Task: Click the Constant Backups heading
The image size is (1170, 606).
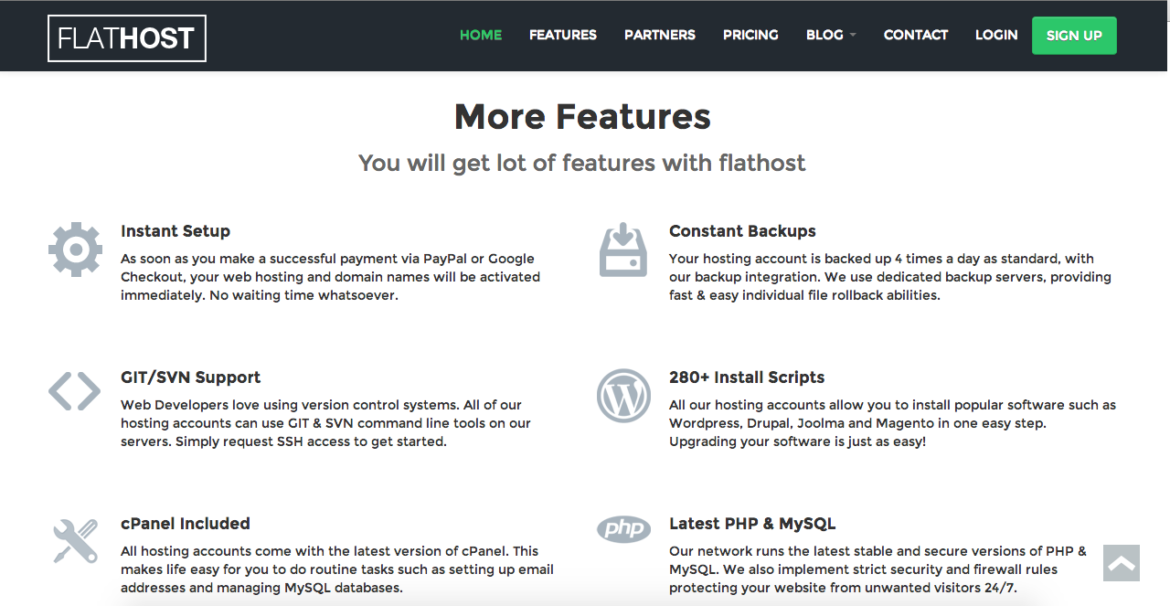Action: (742, 231)
